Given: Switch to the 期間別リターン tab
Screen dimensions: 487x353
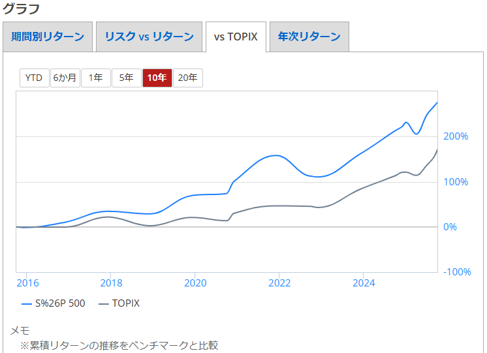Looking at the screenshot, I should point(48,37).
